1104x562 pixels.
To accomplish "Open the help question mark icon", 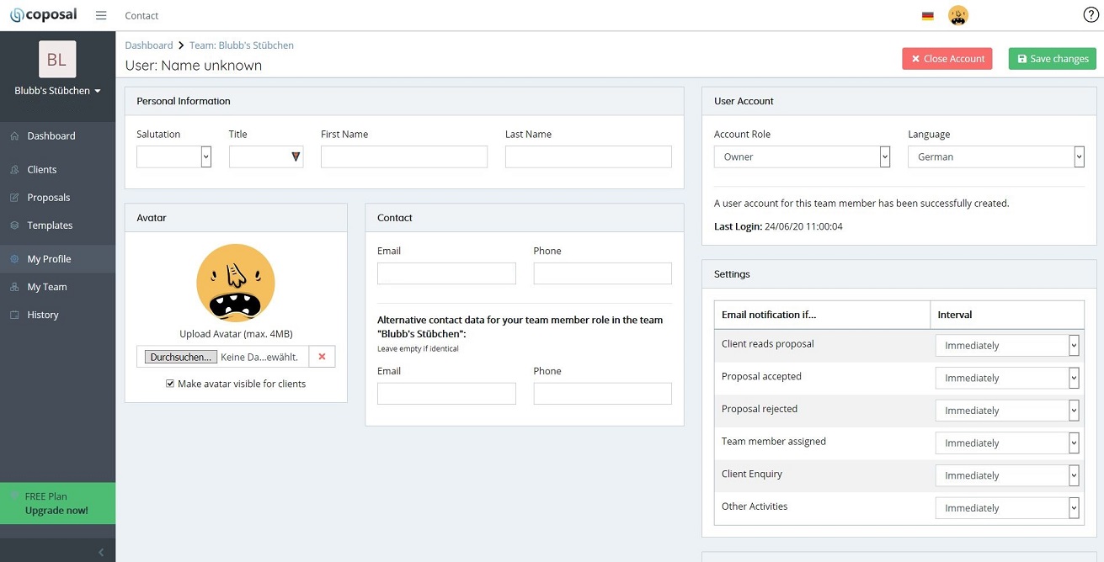I will click(x=1091, y=15).
